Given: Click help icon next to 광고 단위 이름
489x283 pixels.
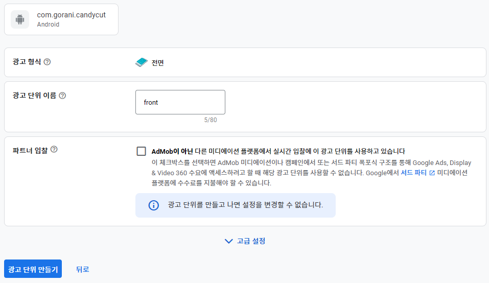Looking at the screenshot, I should (62, 96).
